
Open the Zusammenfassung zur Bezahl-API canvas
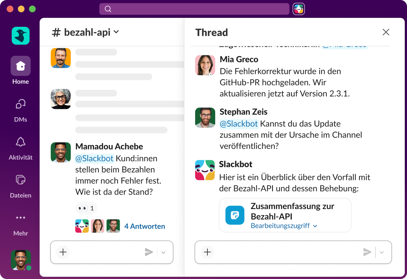click(285, 215)
